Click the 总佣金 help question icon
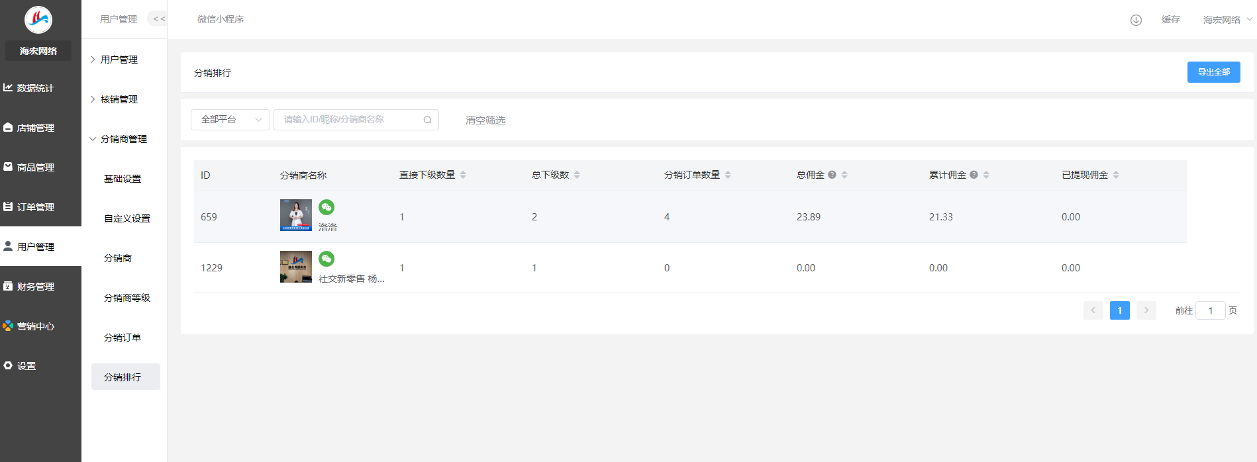 pos(832,175)
